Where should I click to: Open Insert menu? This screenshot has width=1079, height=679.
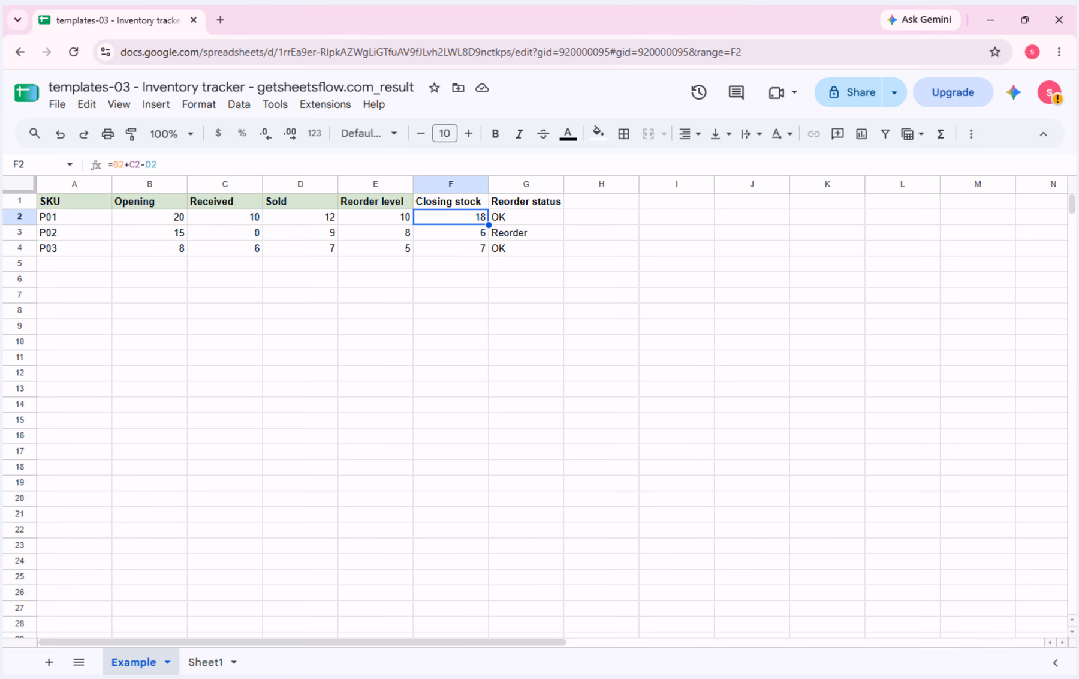point(156,104)
